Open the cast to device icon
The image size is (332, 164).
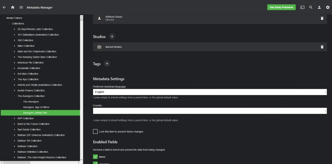[302, 7]
